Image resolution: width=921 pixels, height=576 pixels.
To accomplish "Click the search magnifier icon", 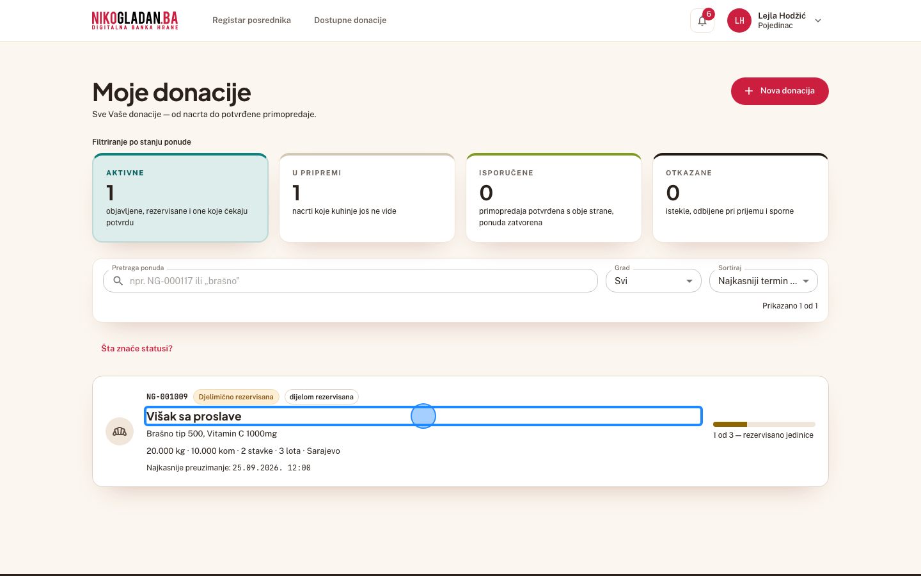I will (x=118, y=281).
